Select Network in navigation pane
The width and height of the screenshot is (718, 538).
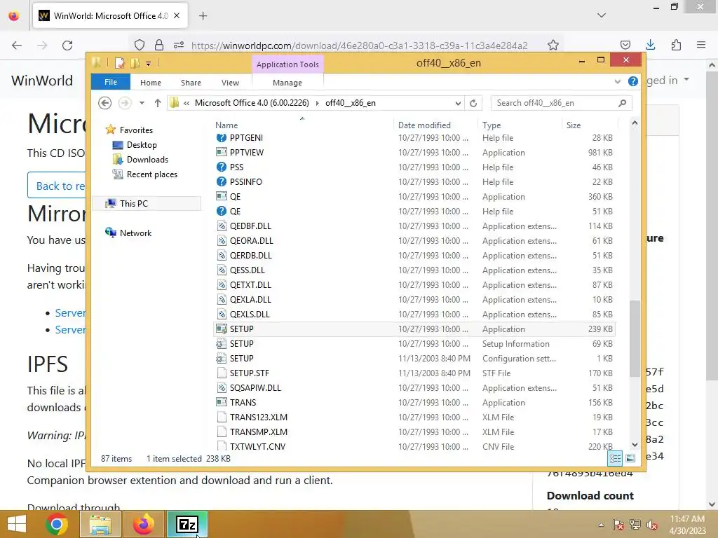[x=135, y=233]
